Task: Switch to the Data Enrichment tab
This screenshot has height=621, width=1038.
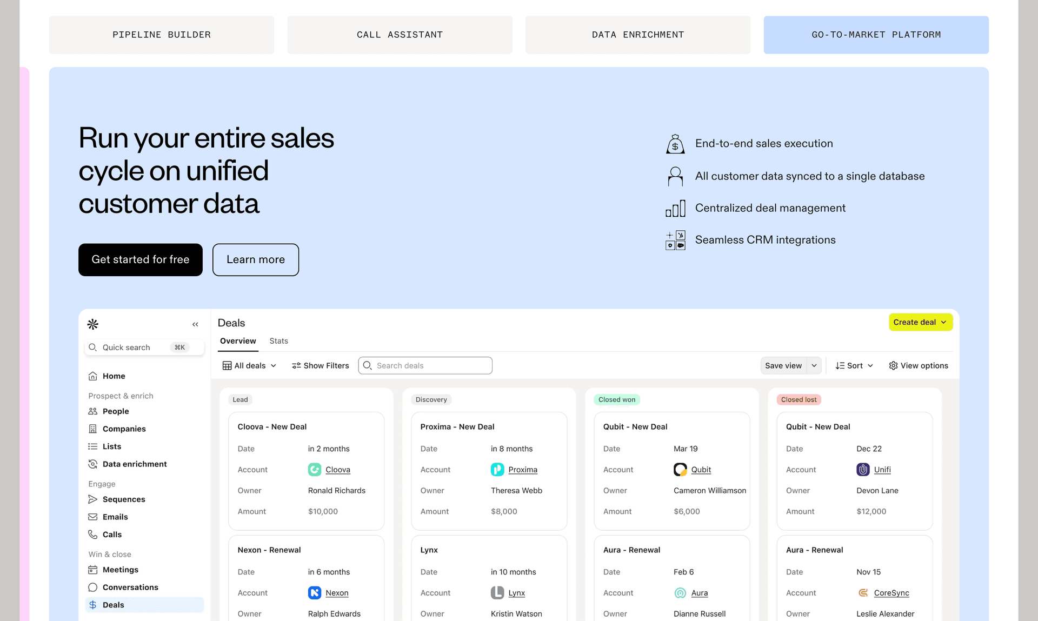Action: (638, 35)
